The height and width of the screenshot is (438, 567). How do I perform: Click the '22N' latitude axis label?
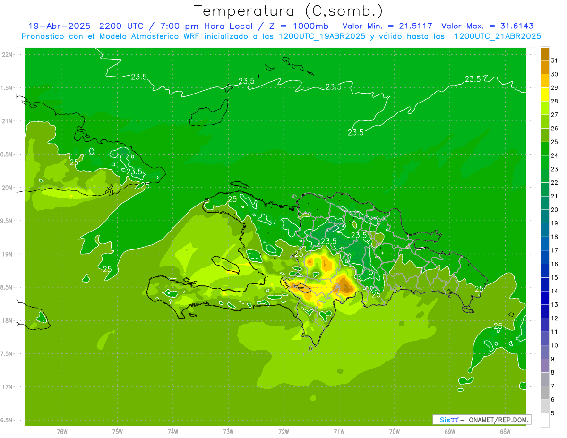[7, 55]
